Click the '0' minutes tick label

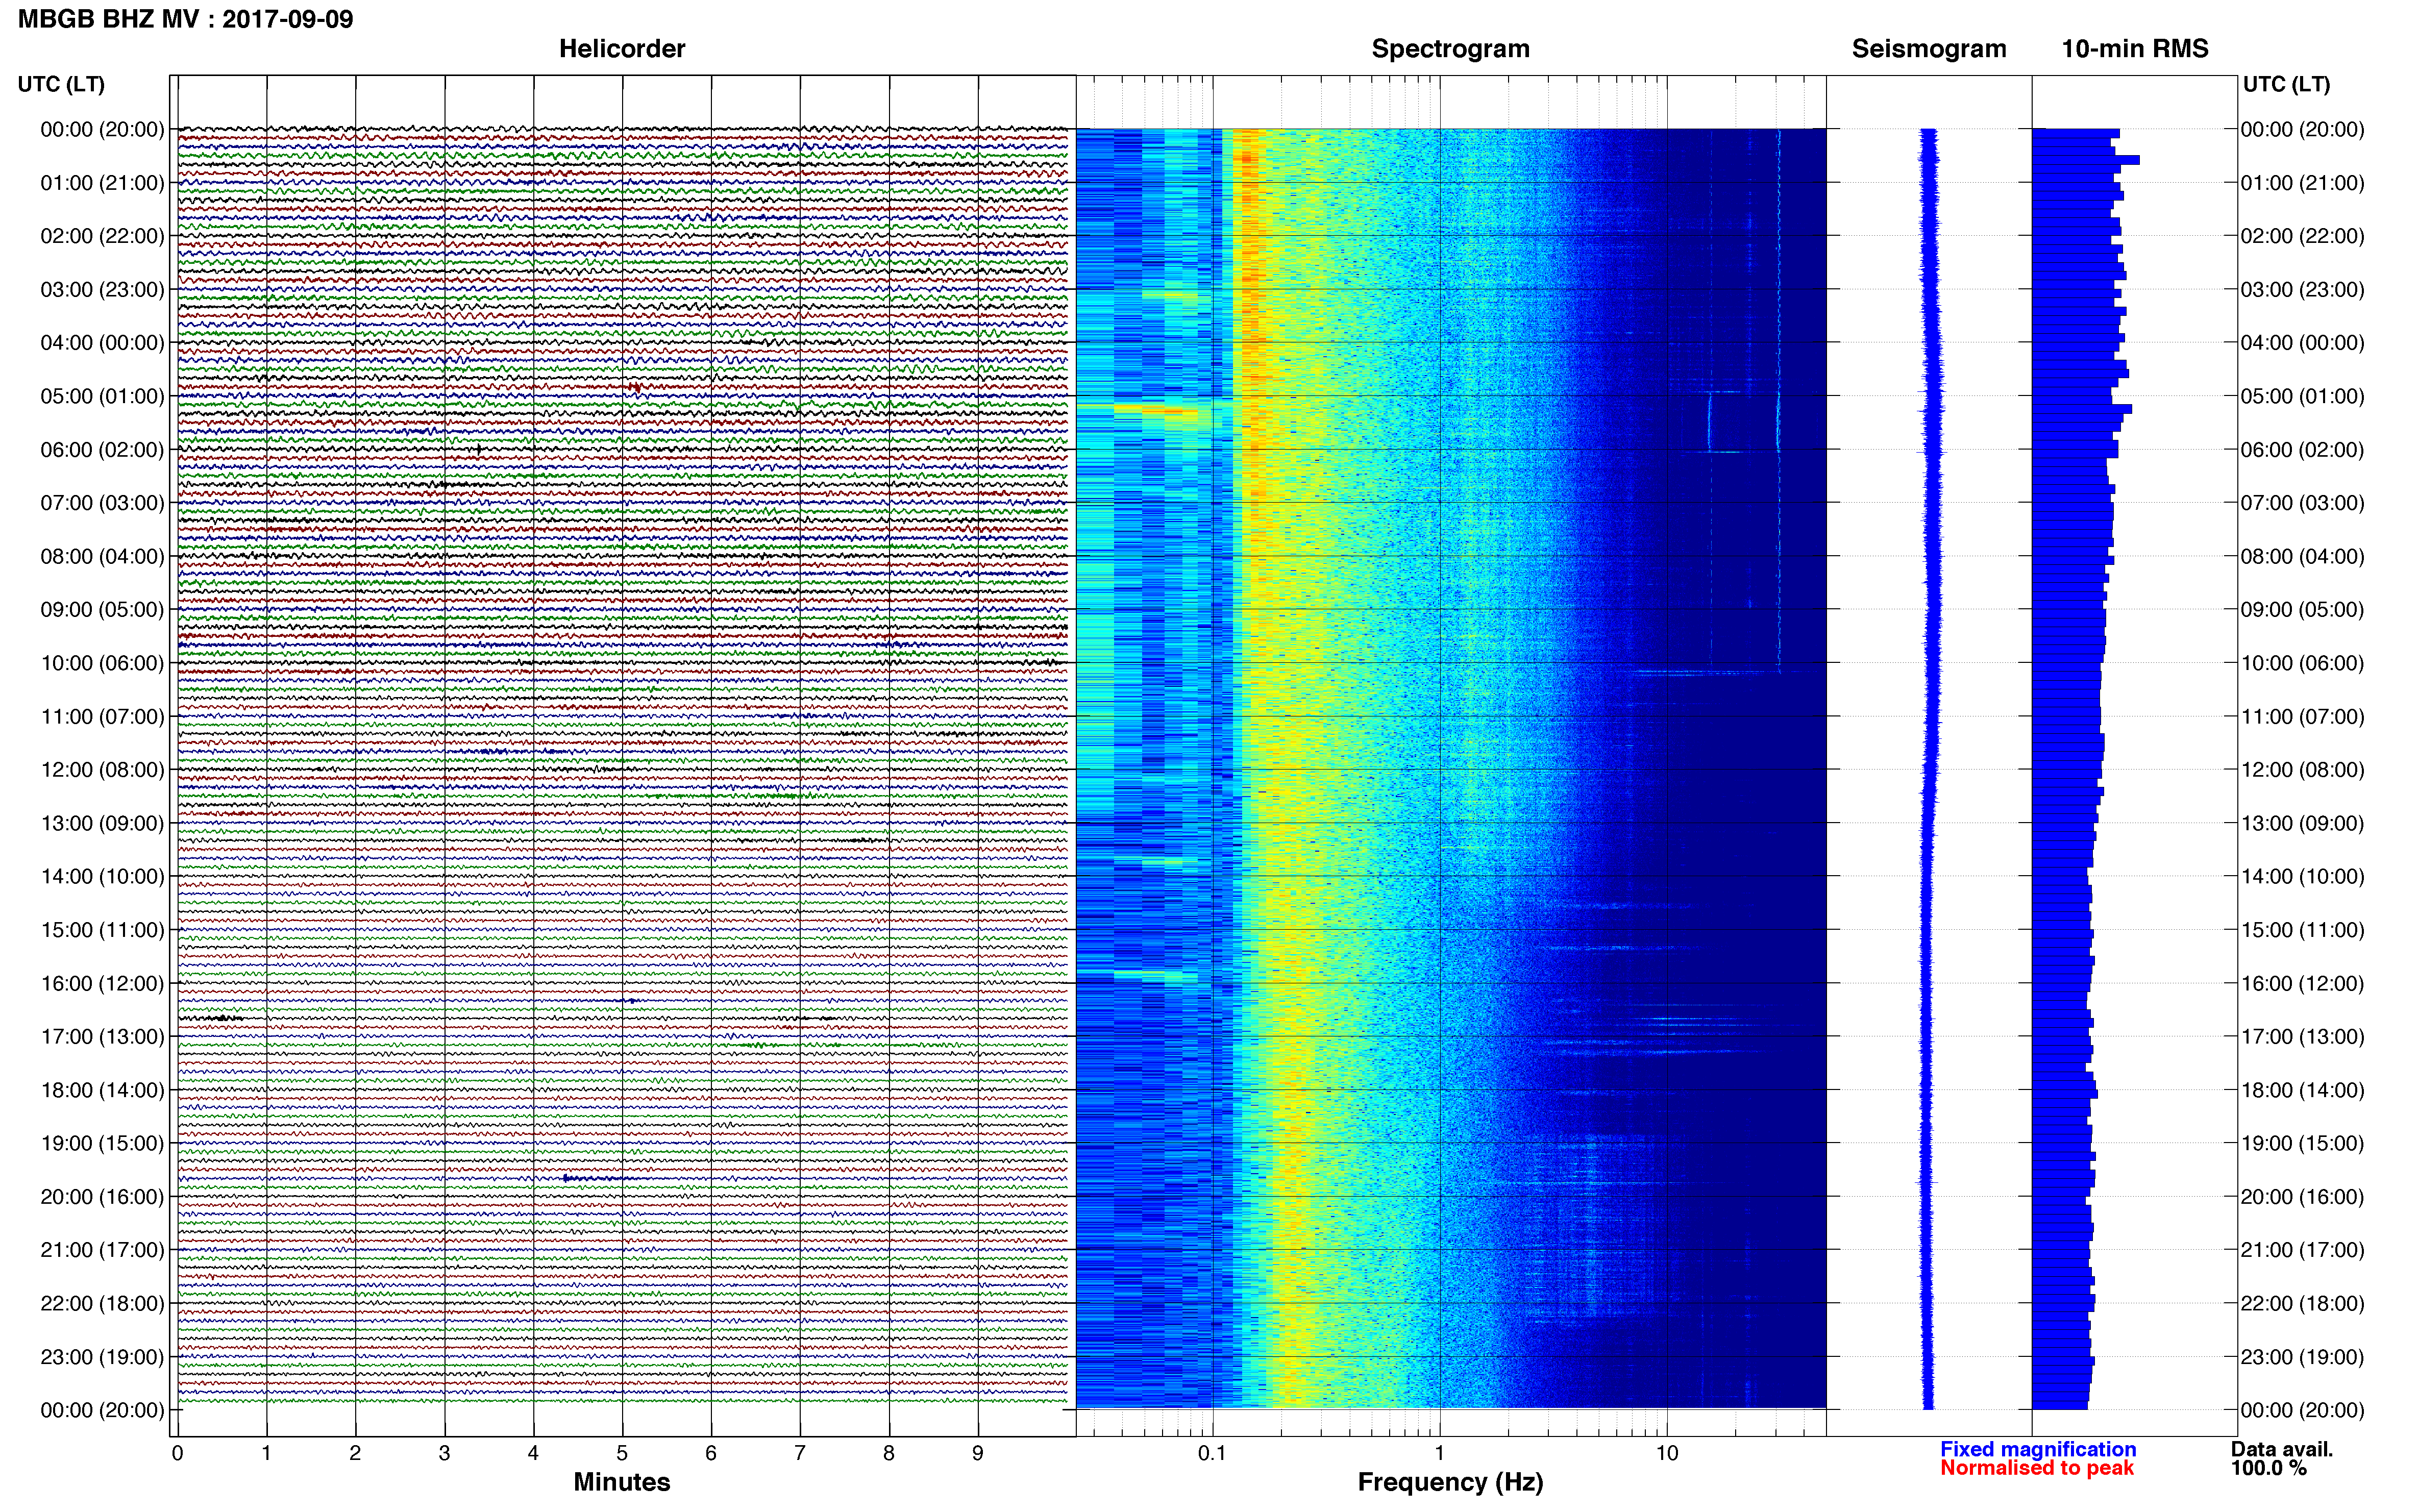(x=178, y=1453)
